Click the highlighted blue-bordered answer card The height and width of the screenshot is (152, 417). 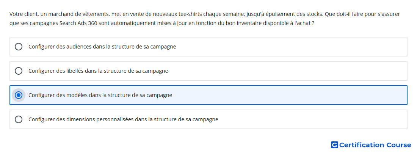click(208, 95)
